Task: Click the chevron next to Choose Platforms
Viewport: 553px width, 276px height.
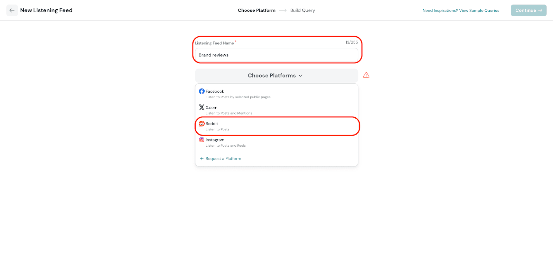Action: coord(300,76)
